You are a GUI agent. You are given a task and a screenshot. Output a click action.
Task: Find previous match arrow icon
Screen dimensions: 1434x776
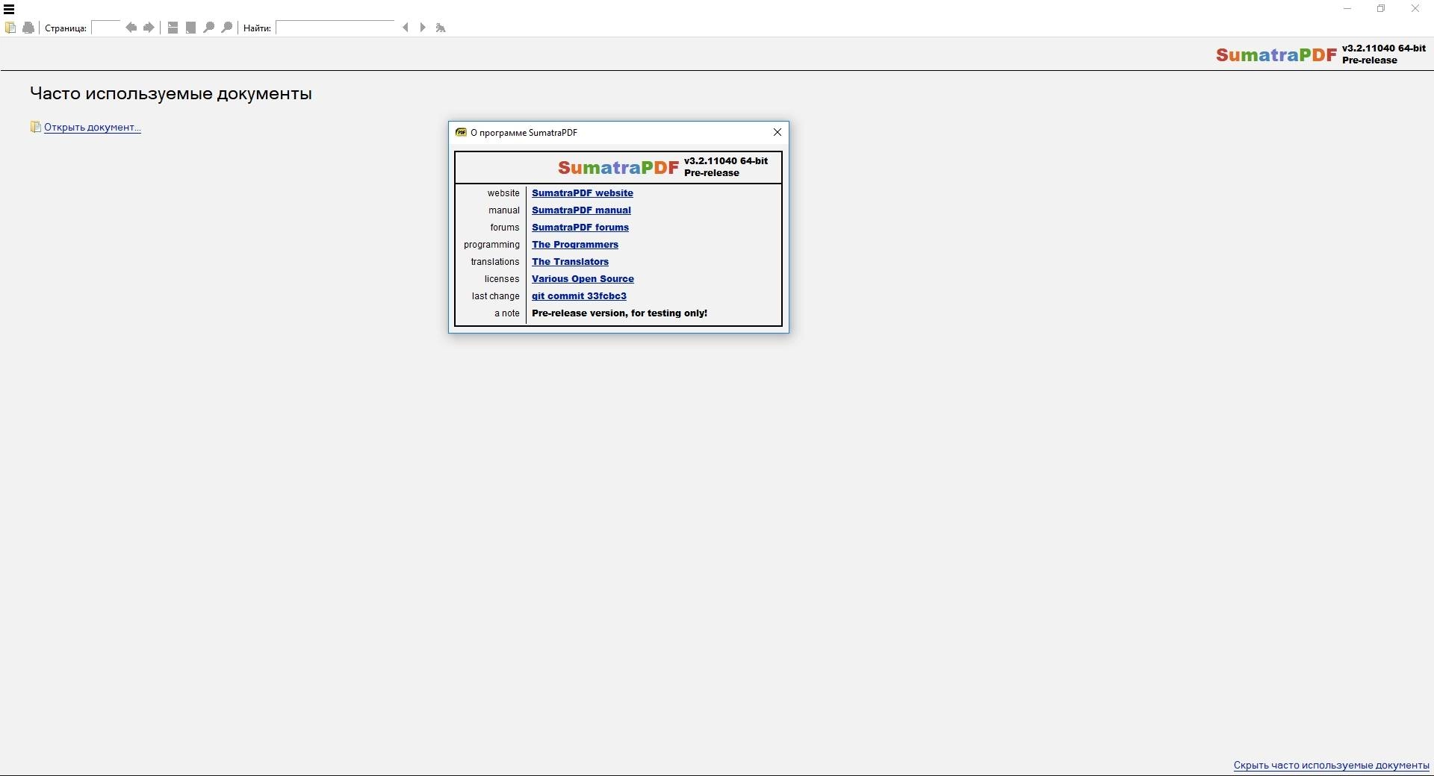406,28
